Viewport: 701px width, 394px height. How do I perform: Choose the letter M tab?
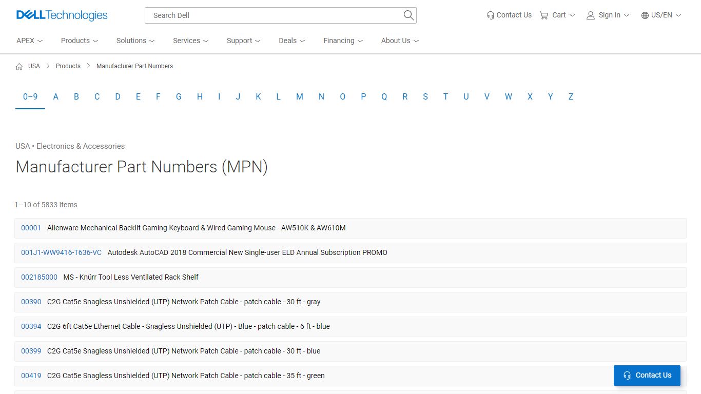pyautogui.click(x=300, y=96)
